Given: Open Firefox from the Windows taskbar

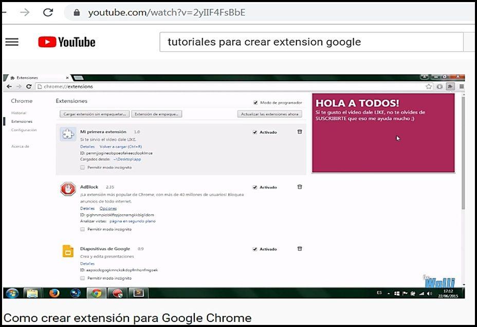Looking at the screenshot, I should (54, 293).
